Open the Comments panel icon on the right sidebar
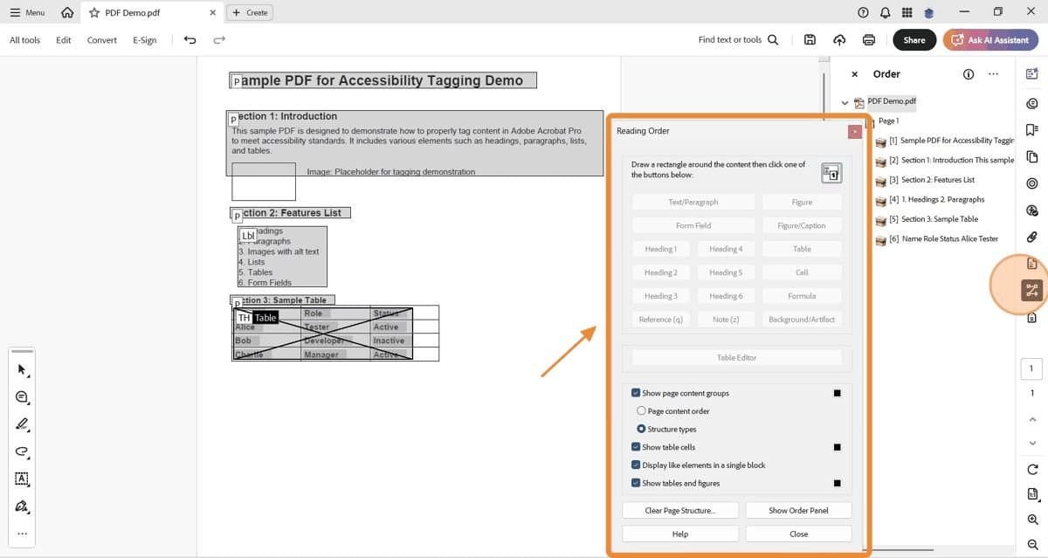1048x558 pixels. [x=1031, y=102]
